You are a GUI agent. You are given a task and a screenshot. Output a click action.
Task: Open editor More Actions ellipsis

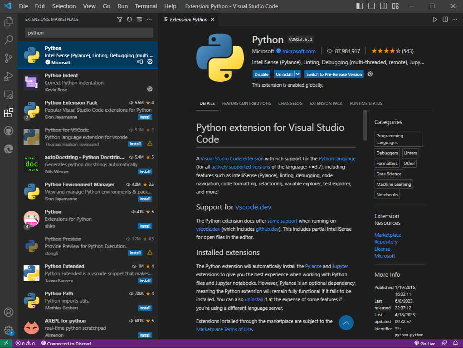(455, 20)
